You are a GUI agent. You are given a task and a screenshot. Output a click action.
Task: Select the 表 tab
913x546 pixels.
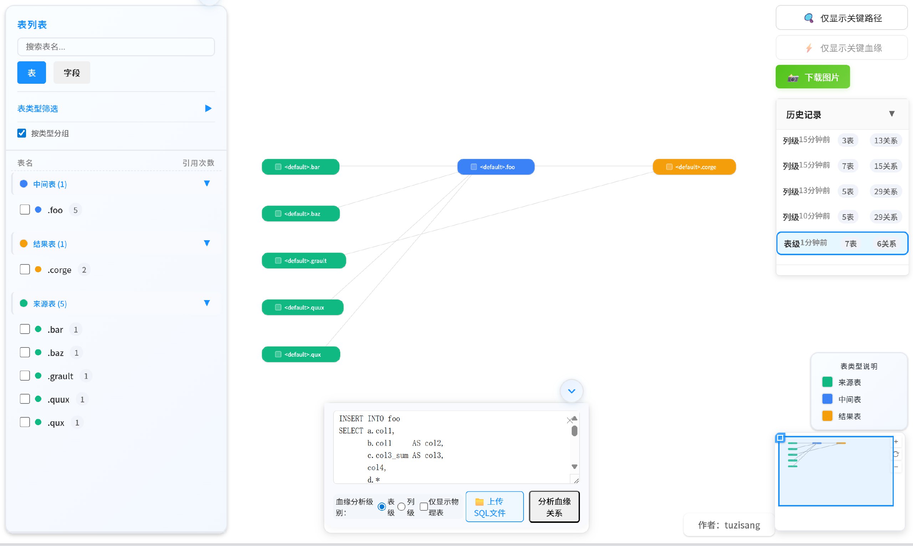tap(31, 73)
